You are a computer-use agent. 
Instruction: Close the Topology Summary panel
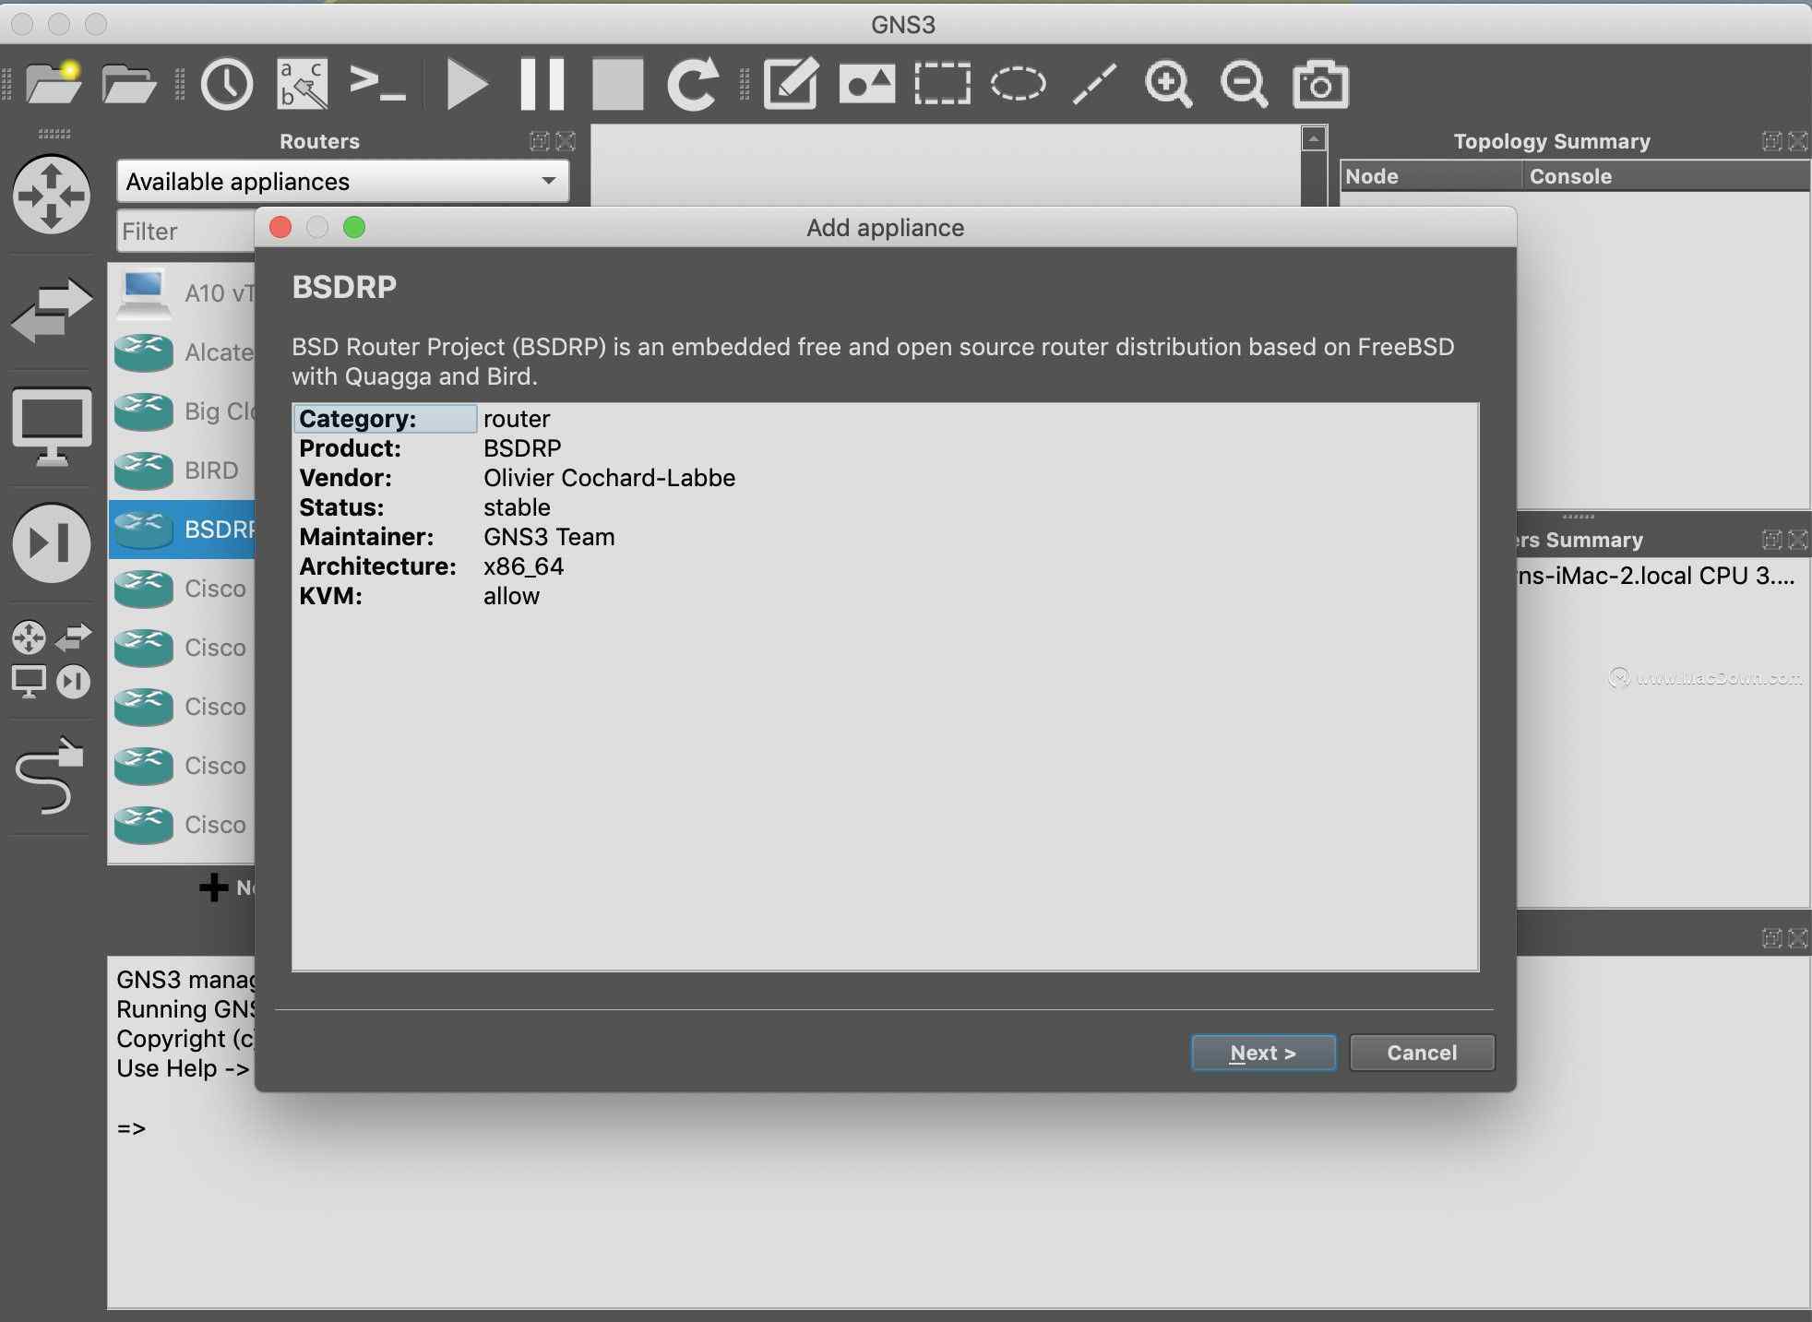tap(1797, 141)
